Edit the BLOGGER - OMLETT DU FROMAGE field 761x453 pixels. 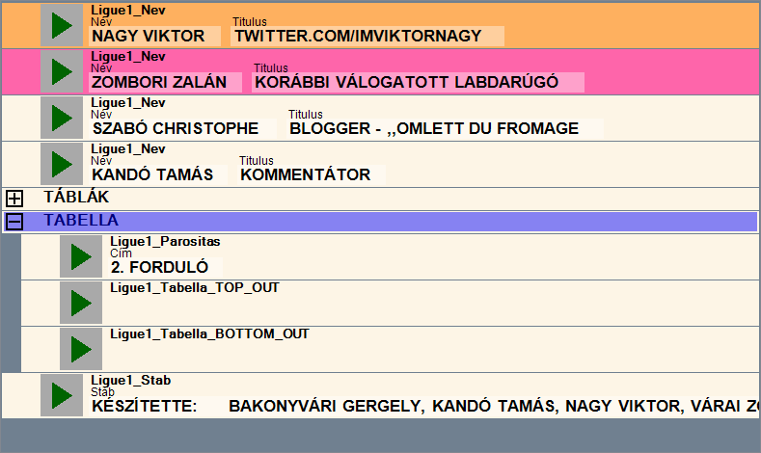[x=442, y=128]
